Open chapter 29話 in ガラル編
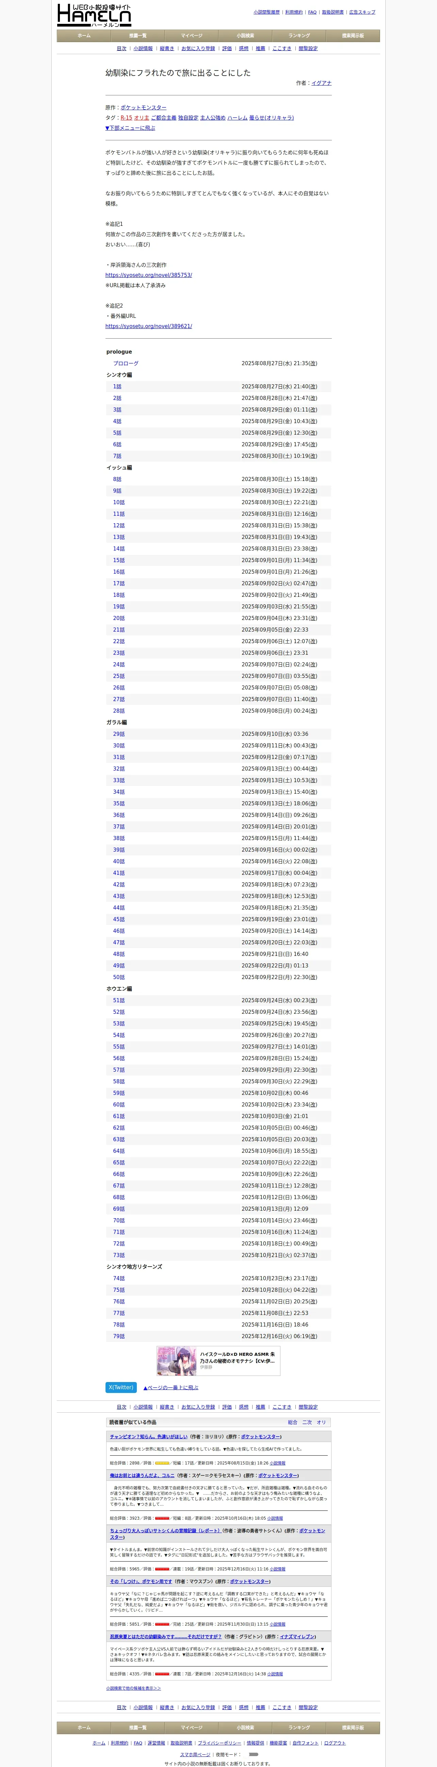Viewport: 437px width, 1767px height. pyautogui.click(x=119, y=734)
